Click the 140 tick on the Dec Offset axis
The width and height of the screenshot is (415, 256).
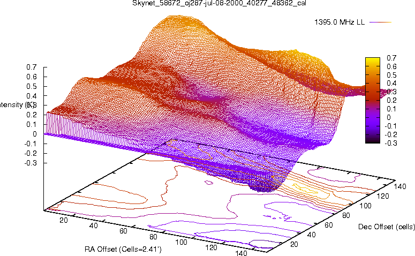[x=400, y=186]
